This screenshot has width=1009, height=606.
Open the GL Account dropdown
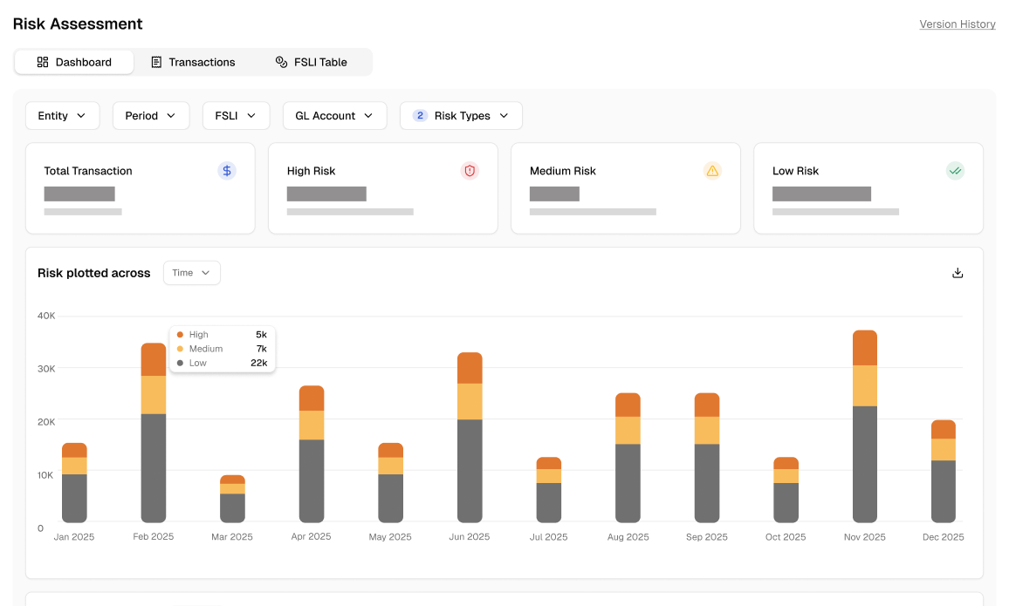click(334, 115)
